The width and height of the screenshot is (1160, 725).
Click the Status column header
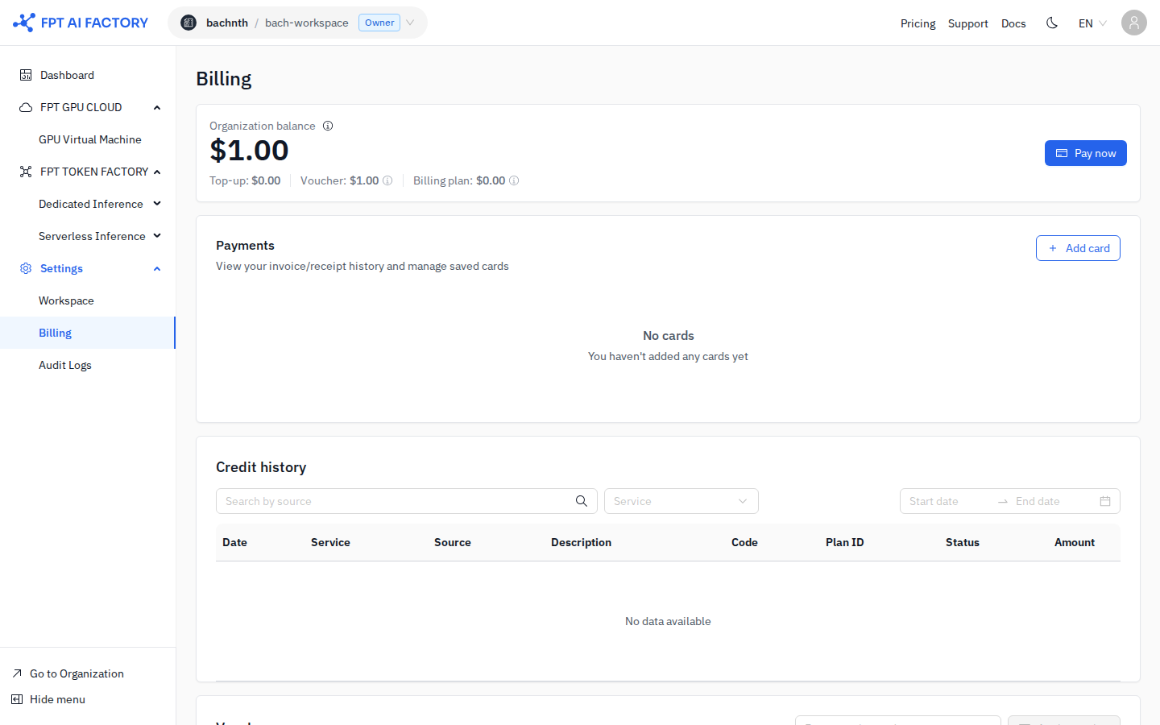963,542
